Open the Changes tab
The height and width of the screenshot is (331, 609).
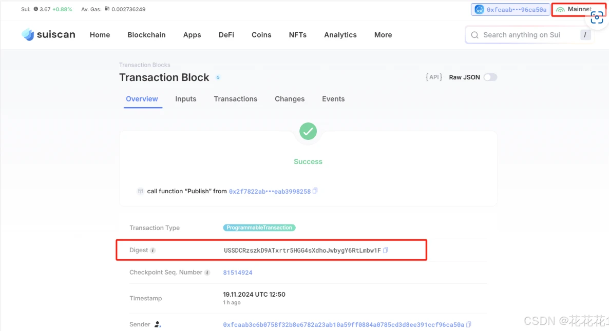point(290,99)
